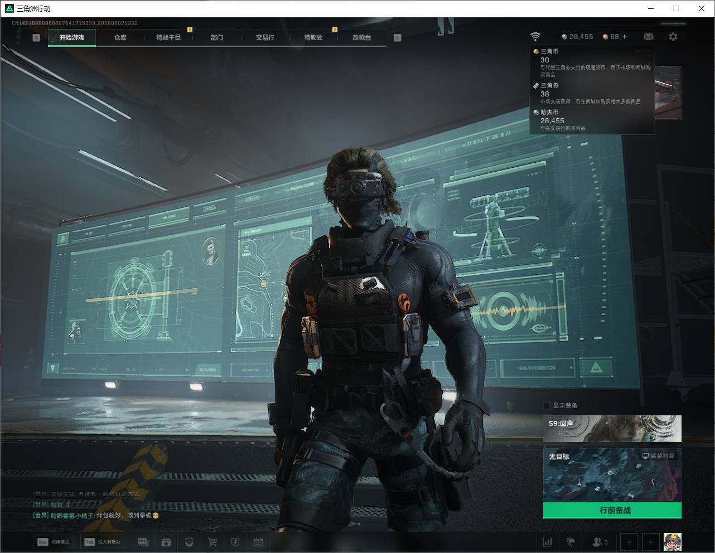Image resolution: width=715 pixels, height=553 pixels.
Task: Minimize the 三角洲行动 window
Action: [x=651, y=8]
